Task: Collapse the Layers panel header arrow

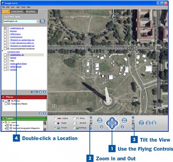Action: [3, 119]
